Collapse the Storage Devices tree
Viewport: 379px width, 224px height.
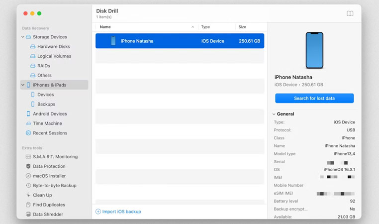(23, 37)
